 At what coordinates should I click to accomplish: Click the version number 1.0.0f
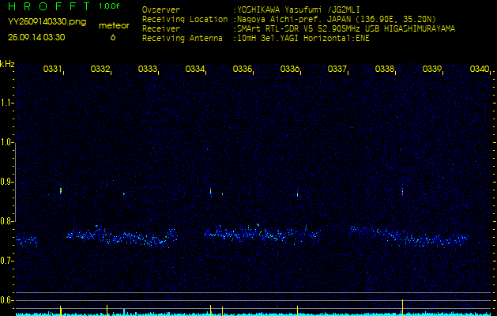109,6
